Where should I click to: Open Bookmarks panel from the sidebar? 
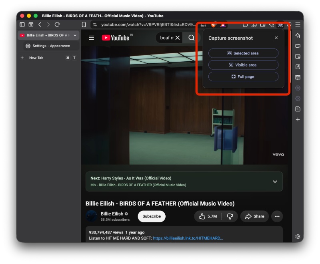click(298, 67)
